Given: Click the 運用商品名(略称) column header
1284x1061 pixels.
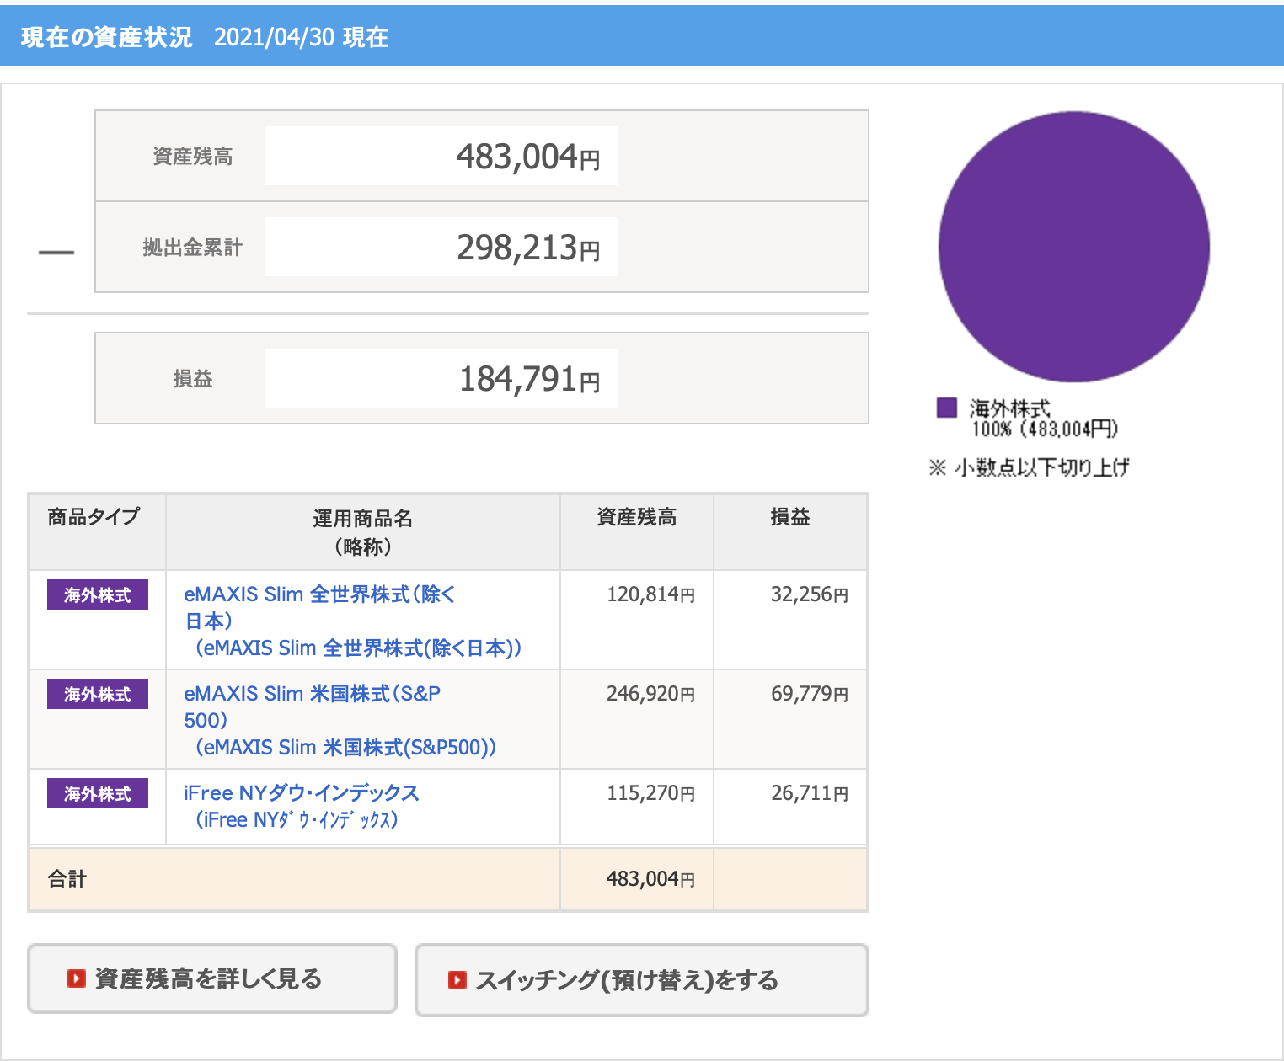Looking at the screenshot, I should tap(363, 532).
